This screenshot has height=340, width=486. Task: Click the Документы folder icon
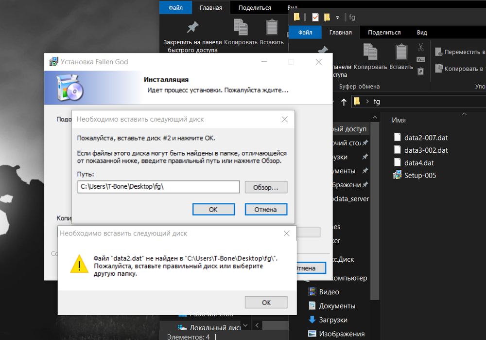tap(312, 305)
